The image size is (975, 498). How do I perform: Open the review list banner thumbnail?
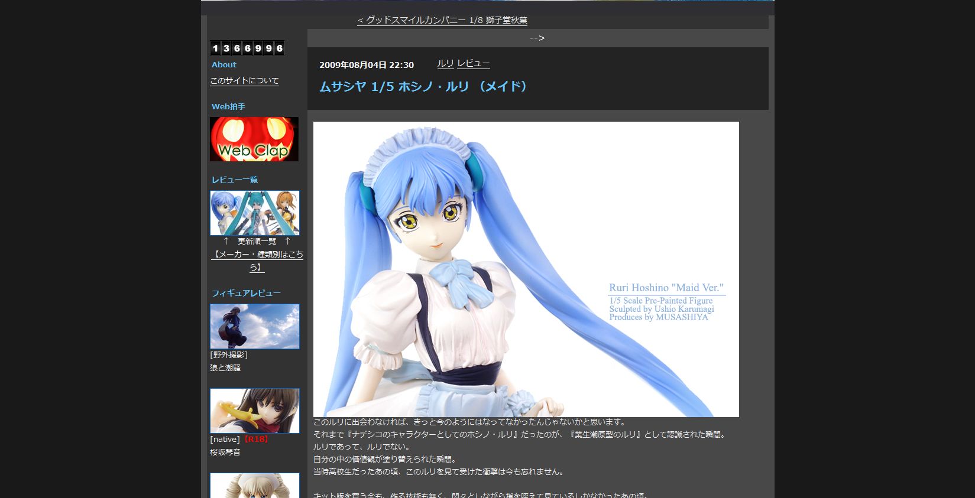tap(255, 213)
